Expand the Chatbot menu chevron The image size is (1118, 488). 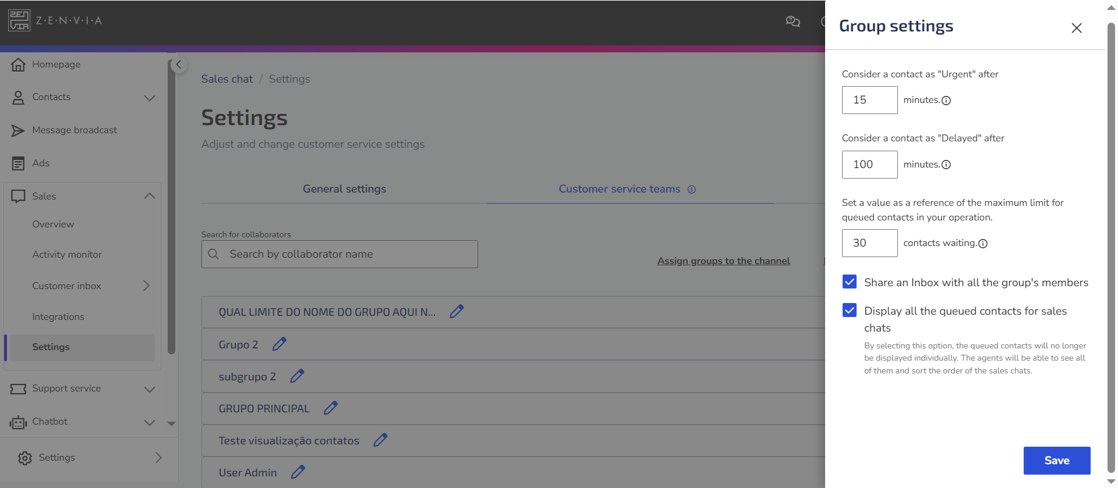(x=150, y=422)
